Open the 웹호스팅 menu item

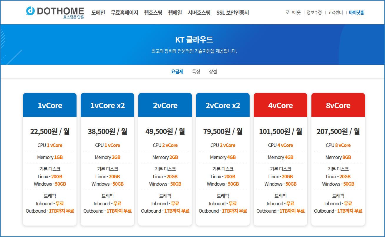pos(153,13)
